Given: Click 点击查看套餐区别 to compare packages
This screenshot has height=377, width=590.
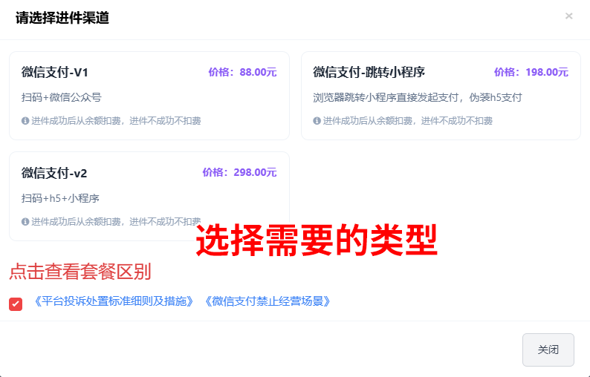Looking at the screenshot, I should click(x=80, y=272).
